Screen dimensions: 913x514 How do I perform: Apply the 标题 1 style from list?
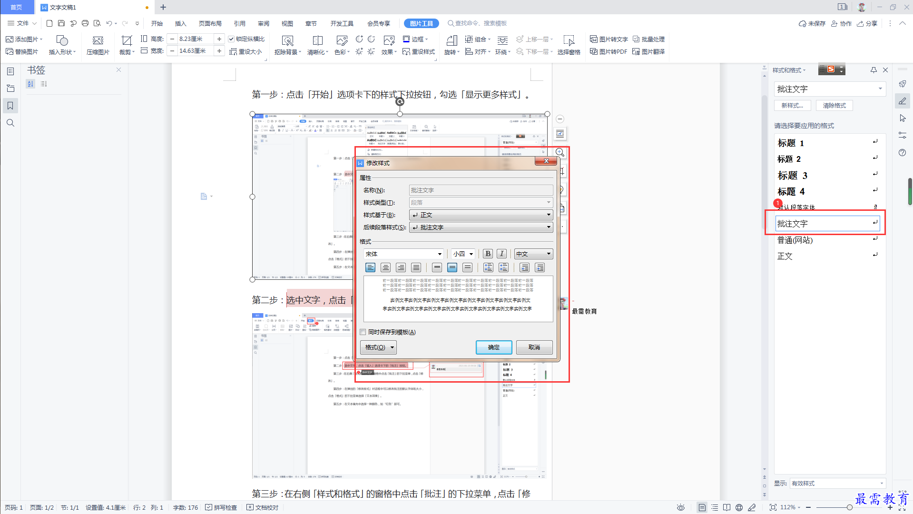coord(828,143)
